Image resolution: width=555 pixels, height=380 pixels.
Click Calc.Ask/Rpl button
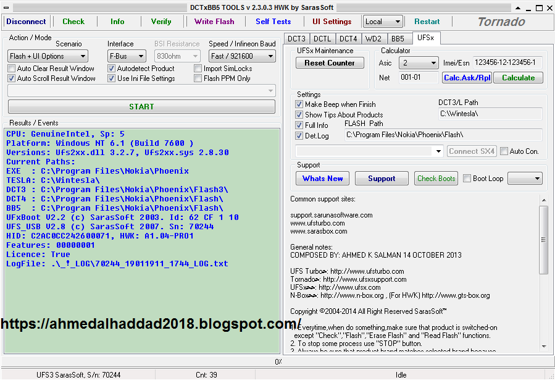(467, 78)
